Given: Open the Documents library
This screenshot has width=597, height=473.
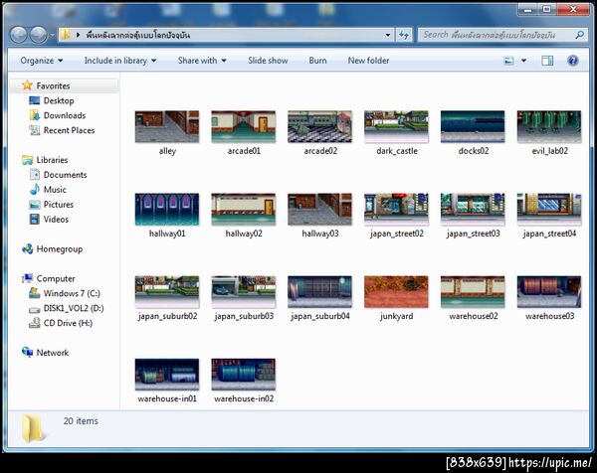Looking at the screenshot, I should coord(65,175).
